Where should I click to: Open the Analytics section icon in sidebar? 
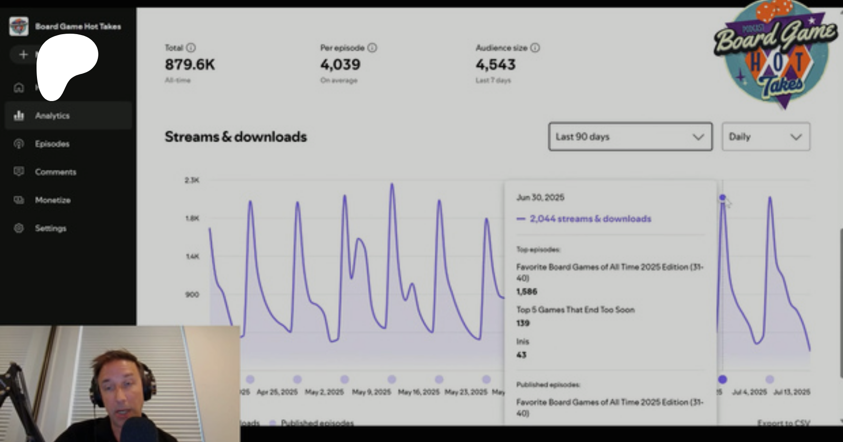19,116
